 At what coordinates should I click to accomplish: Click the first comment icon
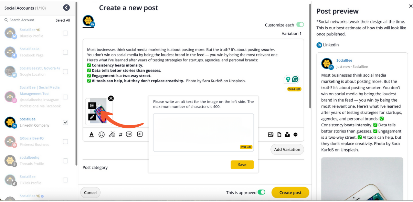point(129,135)
